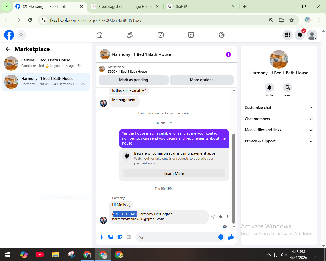Switch to the ChatGPT tab
The height and width of the screenshot is (261, 326).
pyautogui.click(x=201, y=7)
